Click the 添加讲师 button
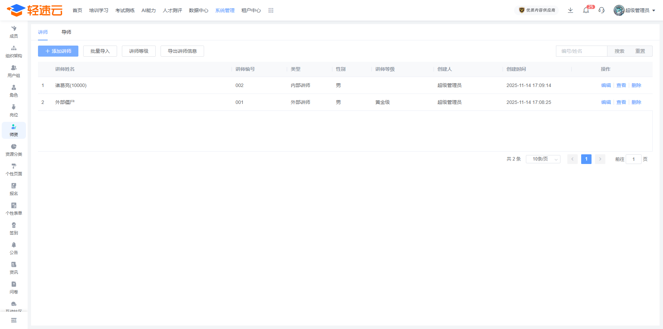663x329 pixels. pyautogui.click(x=58, y=51)
